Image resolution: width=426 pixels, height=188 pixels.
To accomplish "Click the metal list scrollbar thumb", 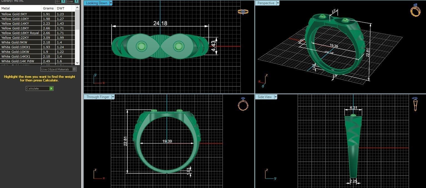I will click(x=77, y=20).
